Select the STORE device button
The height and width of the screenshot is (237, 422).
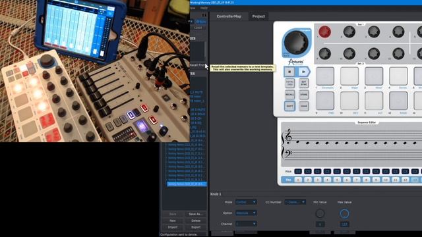pyautogui.click(x=303, y=95)
